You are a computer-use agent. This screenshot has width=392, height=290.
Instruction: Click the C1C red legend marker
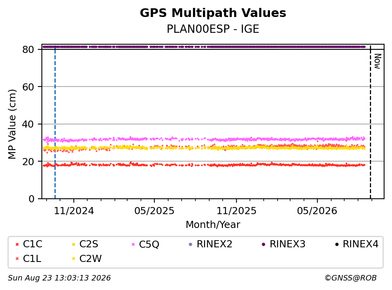point(17,245)
